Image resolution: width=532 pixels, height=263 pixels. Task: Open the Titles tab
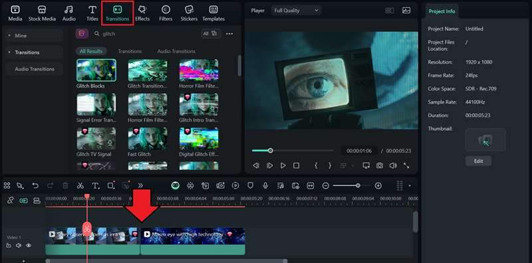tap(92, 13)
